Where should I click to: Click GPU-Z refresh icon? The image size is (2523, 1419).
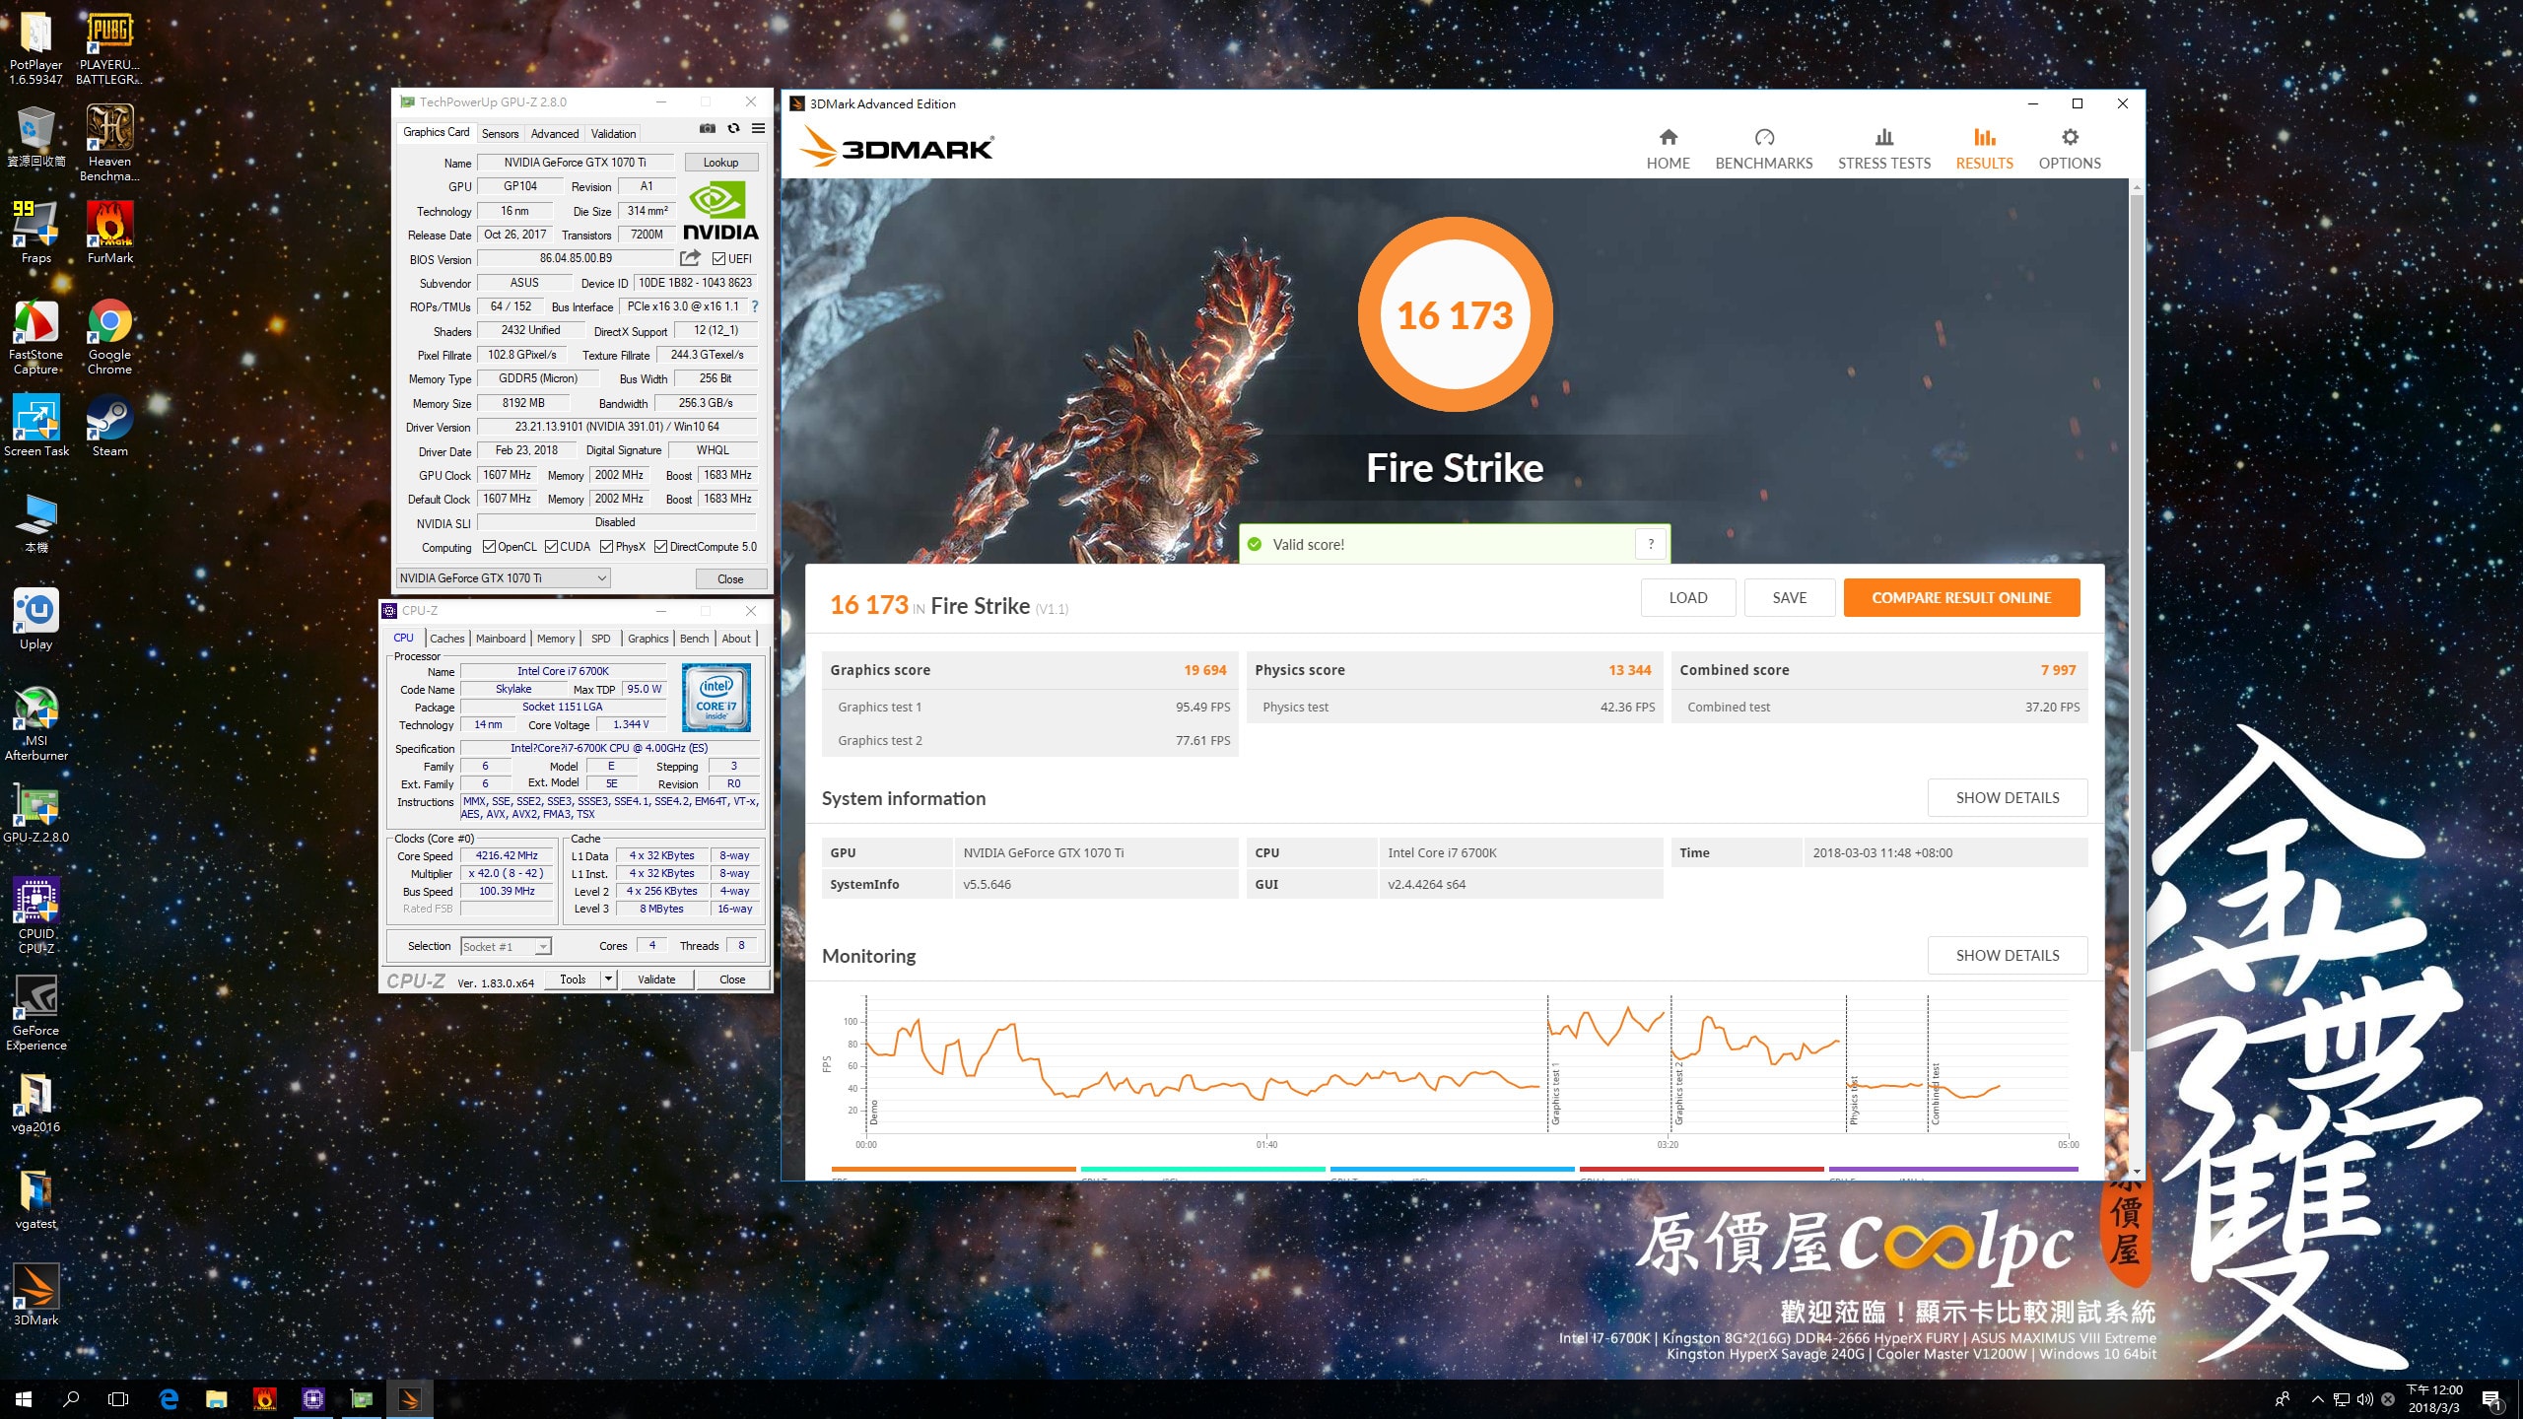733,129
